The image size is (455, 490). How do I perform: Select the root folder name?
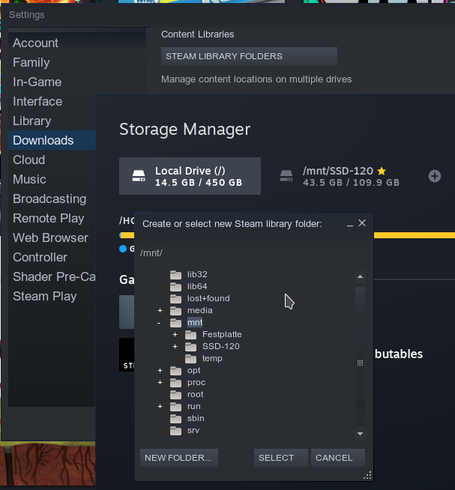click(195, 394)
